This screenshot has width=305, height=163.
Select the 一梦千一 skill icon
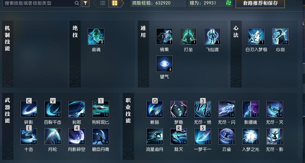202,136
